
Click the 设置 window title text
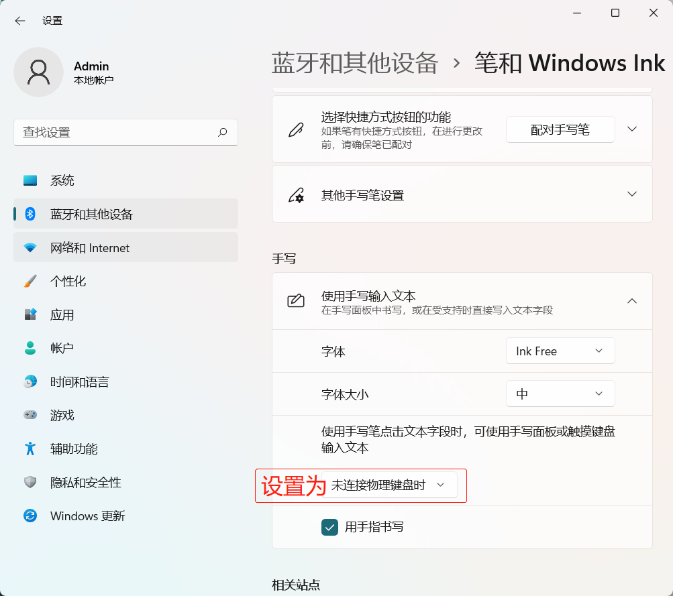(x=52, y=21)
